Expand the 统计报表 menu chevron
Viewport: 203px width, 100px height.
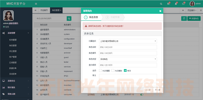pos(28,87)
